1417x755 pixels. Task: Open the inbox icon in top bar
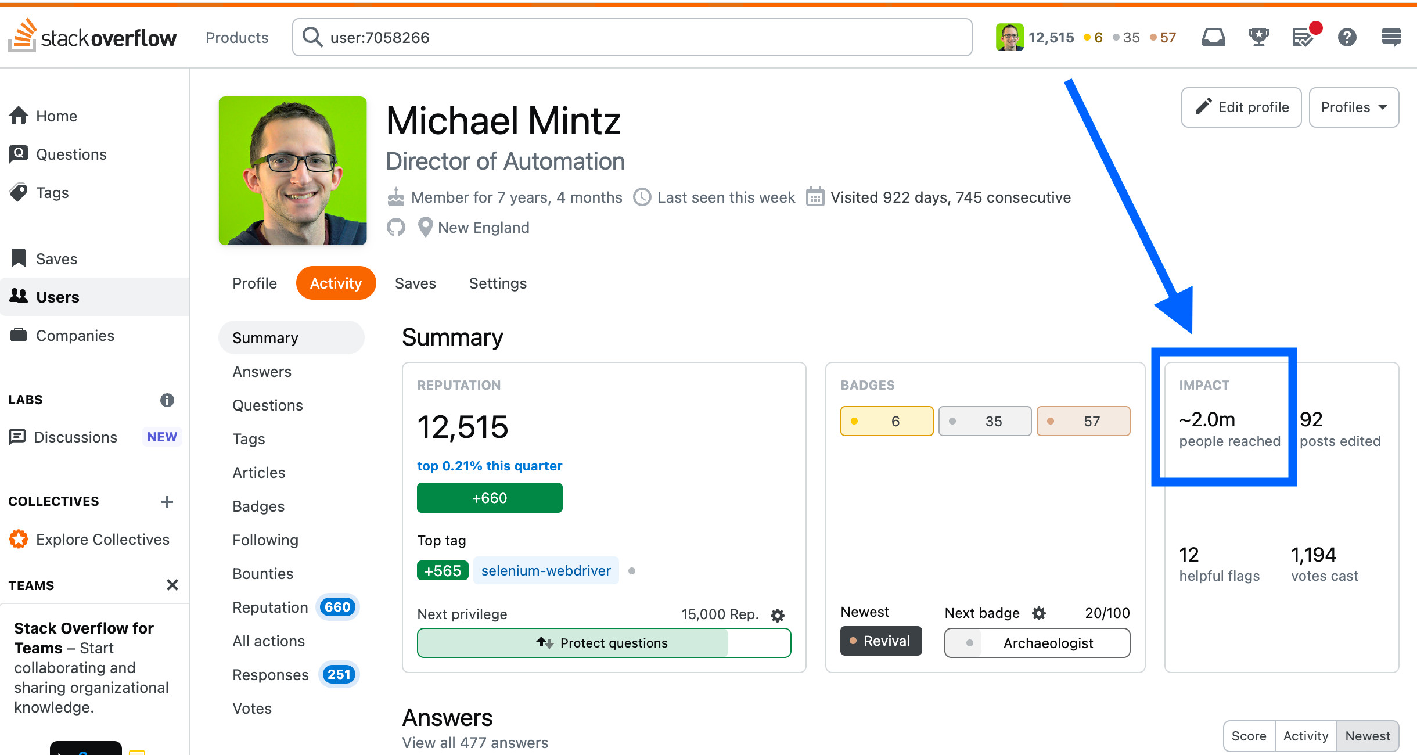[1213, 38]
